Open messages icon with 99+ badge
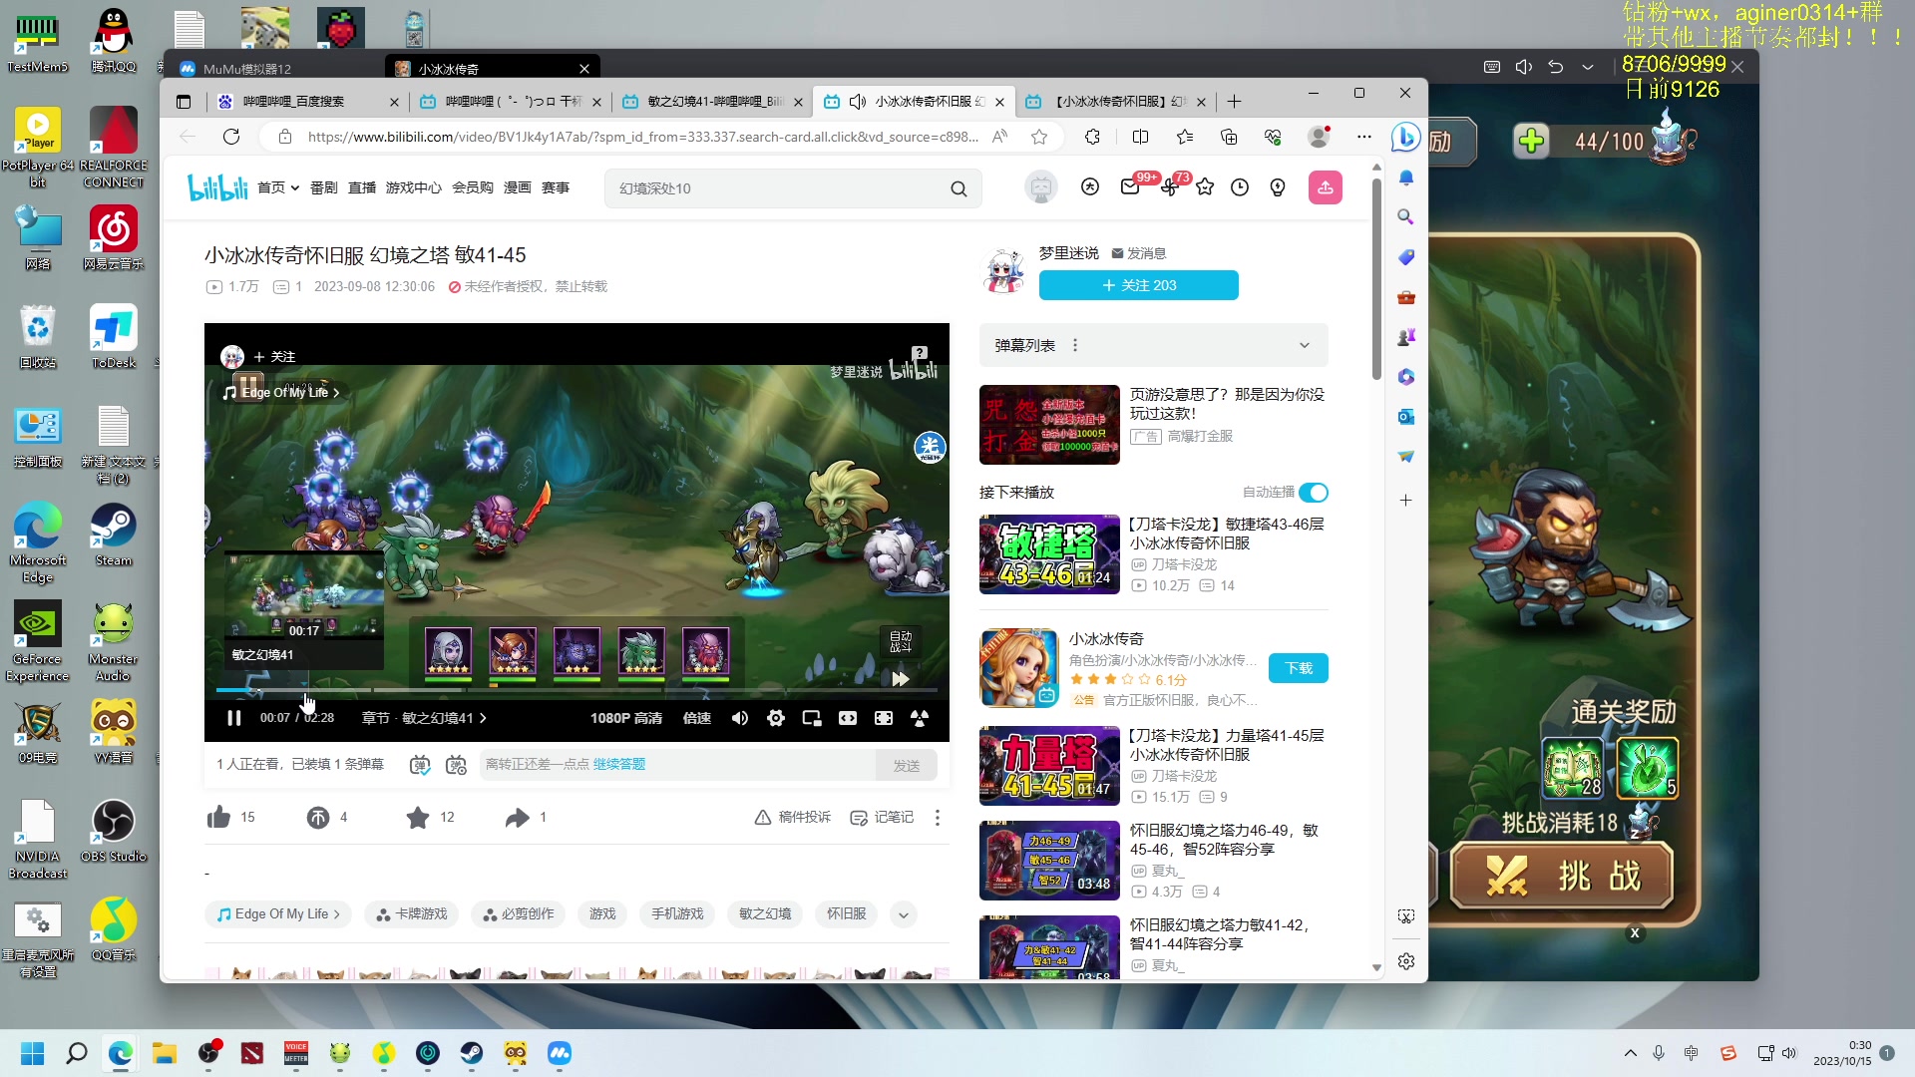This screenshot has width=1915, height=1077. coord(1130,187)
